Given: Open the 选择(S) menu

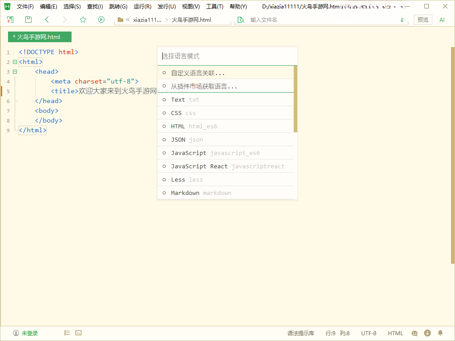Looking at the screenshot, I should pos(72,6).
